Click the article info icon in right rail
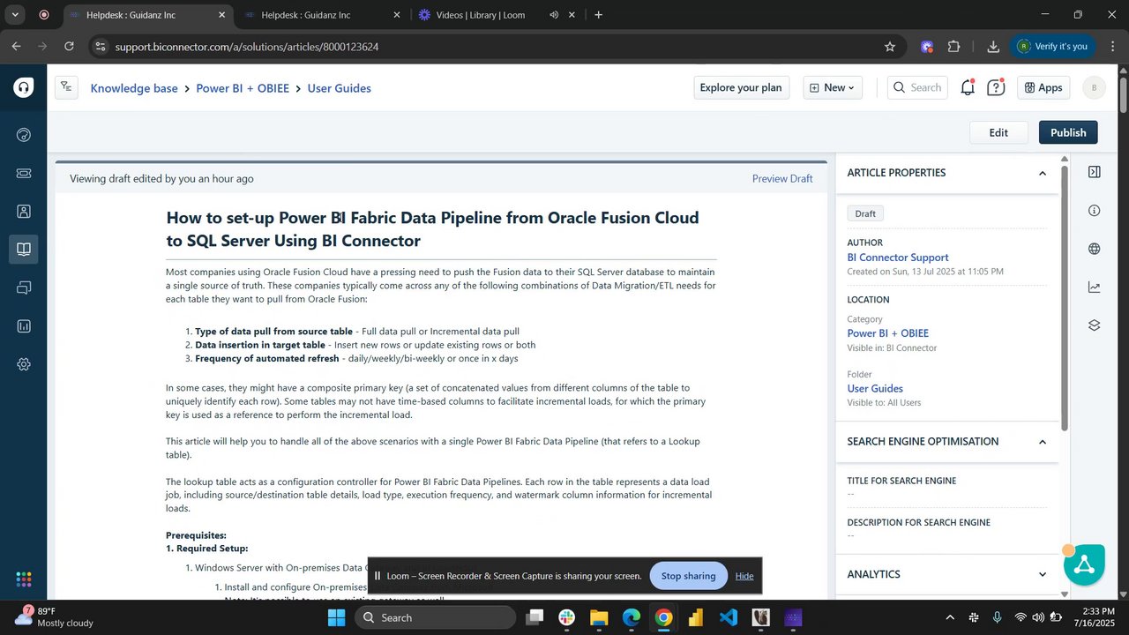1129x635 pixels. pos(1095,210)
